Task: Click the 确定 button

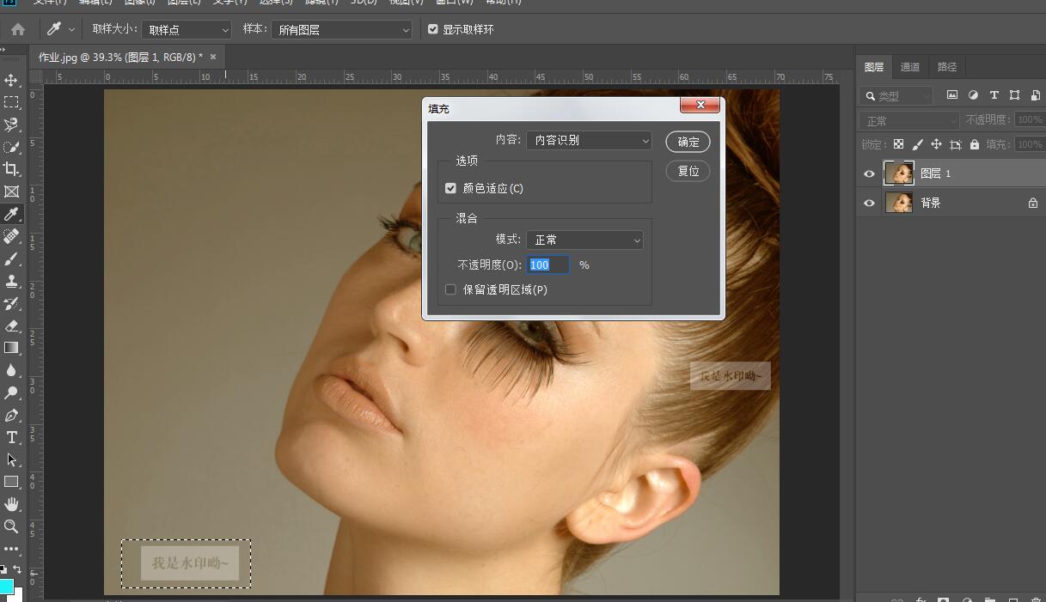Action: pos(688,142)
